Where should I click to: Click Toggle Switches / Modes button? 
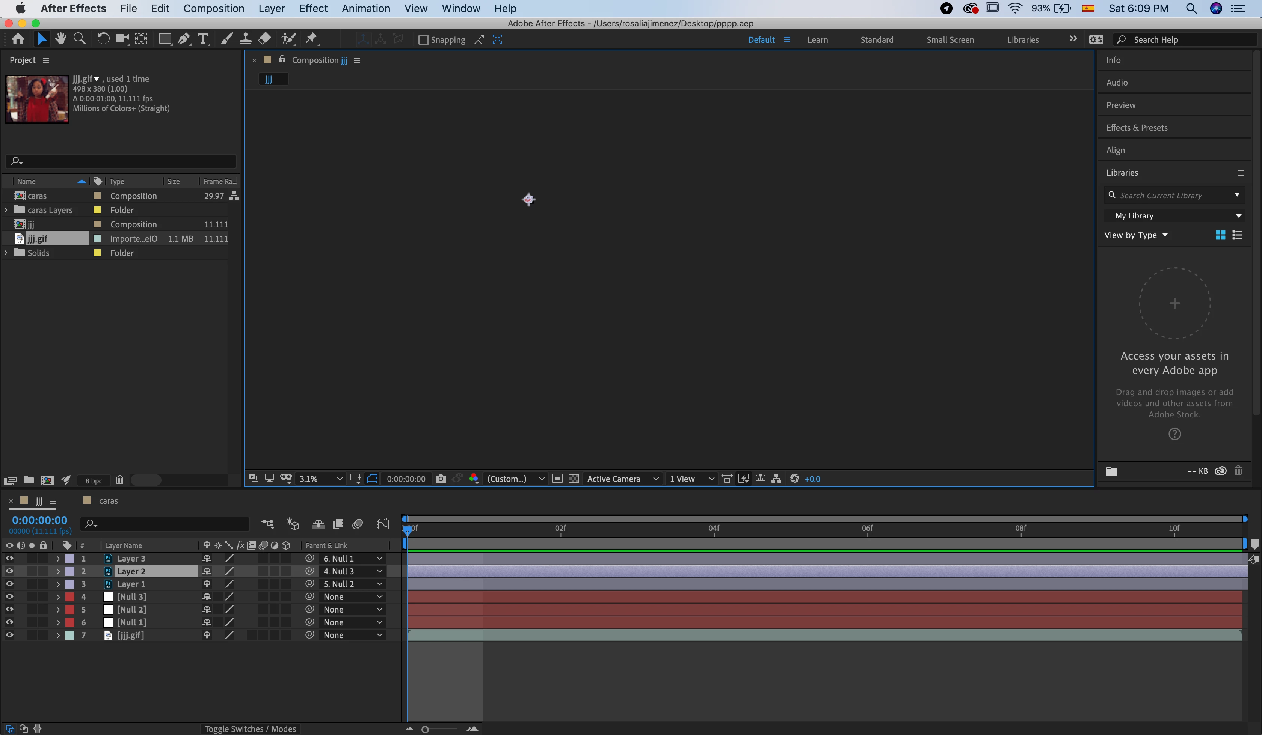pyautogui.click(x=250, y=729)
